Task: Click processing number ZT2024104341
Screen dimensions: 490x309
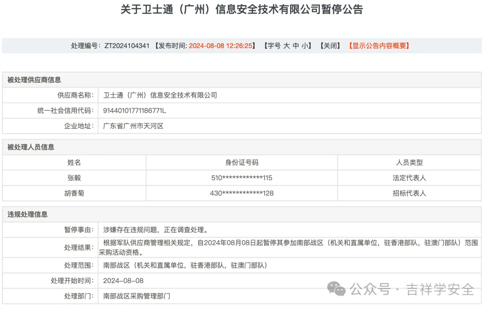Action: [127, 46]
